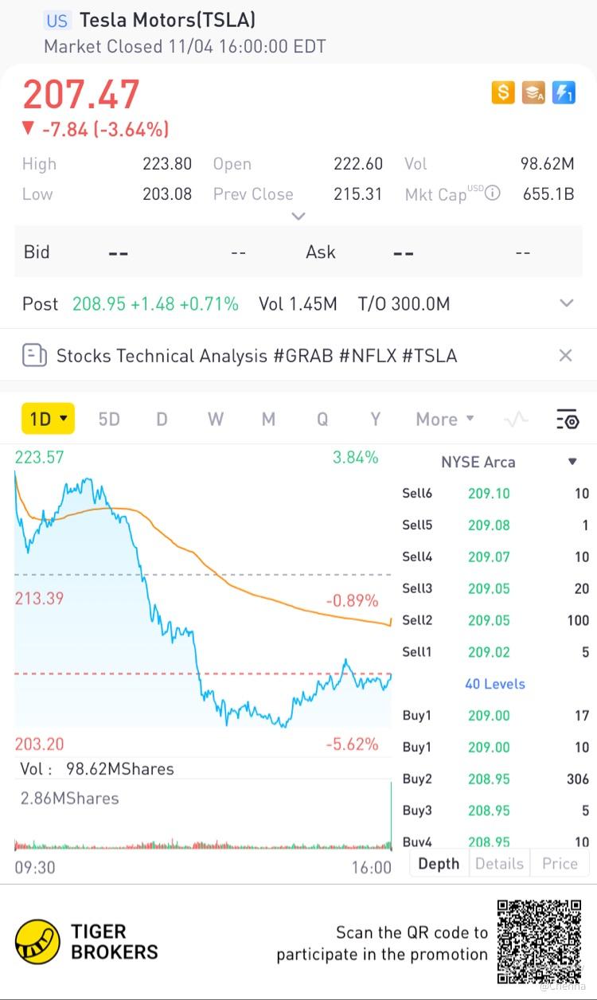Select the Details tab
Image resolution: width=597 pixels, height=1000 pixels.
point(499,863)
